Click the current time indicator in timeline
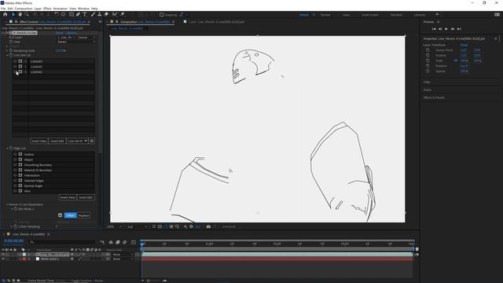503x283 pixels. click(x=142, y=244)
